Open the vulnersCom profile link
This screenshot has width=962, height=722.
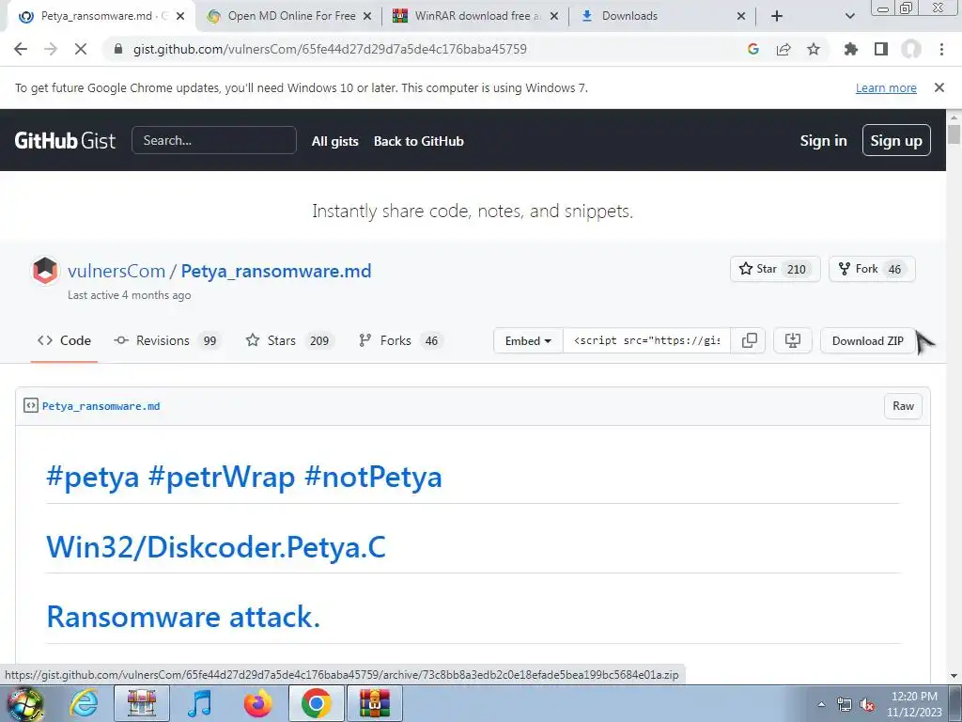click(x=116, y=271)
